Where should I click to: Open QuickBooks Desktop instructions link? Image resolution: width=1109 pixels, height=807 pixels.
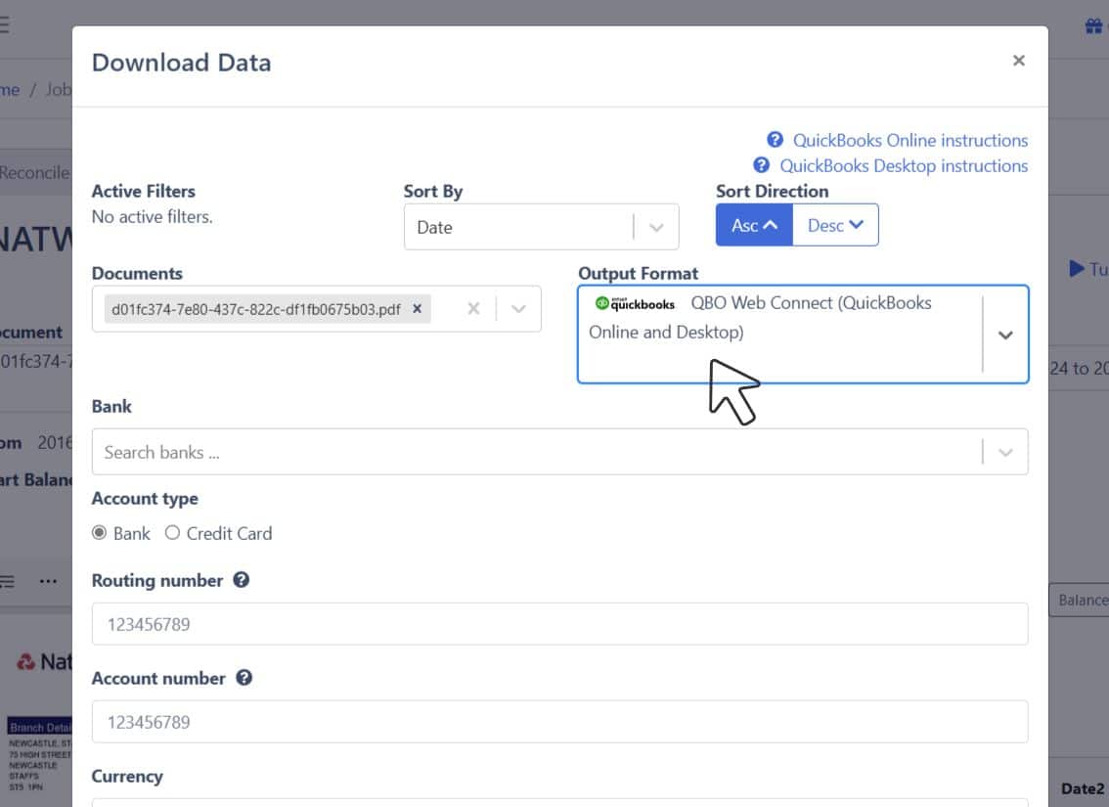tap(904, 165)
